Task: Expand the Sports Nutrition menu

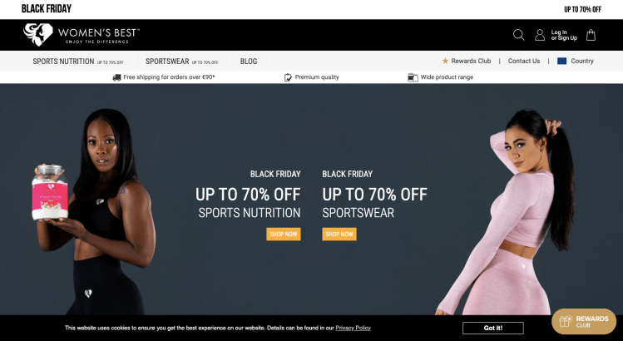Action: tap(78, 62)
